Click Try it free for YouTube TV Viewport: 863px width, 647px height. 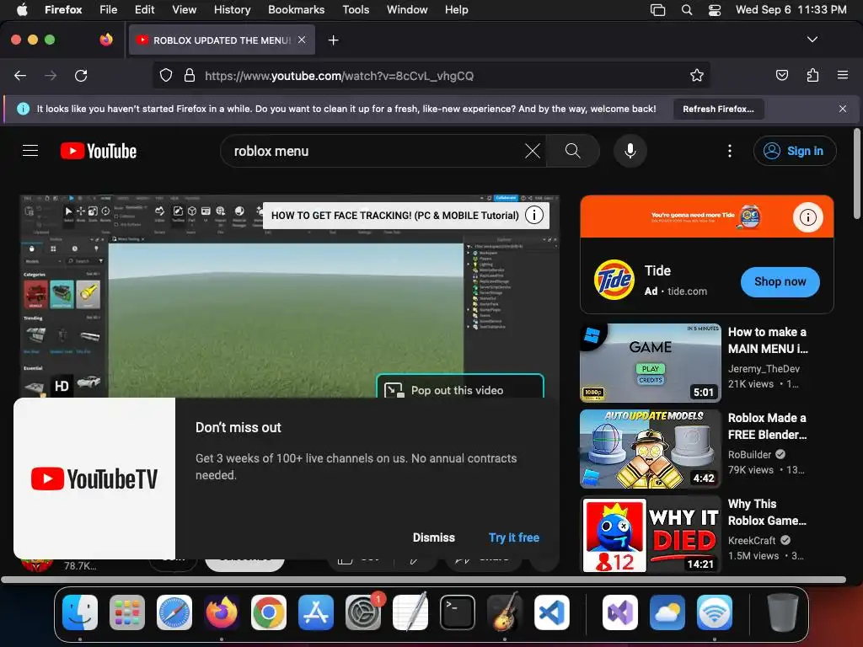[x=514, y=537]
